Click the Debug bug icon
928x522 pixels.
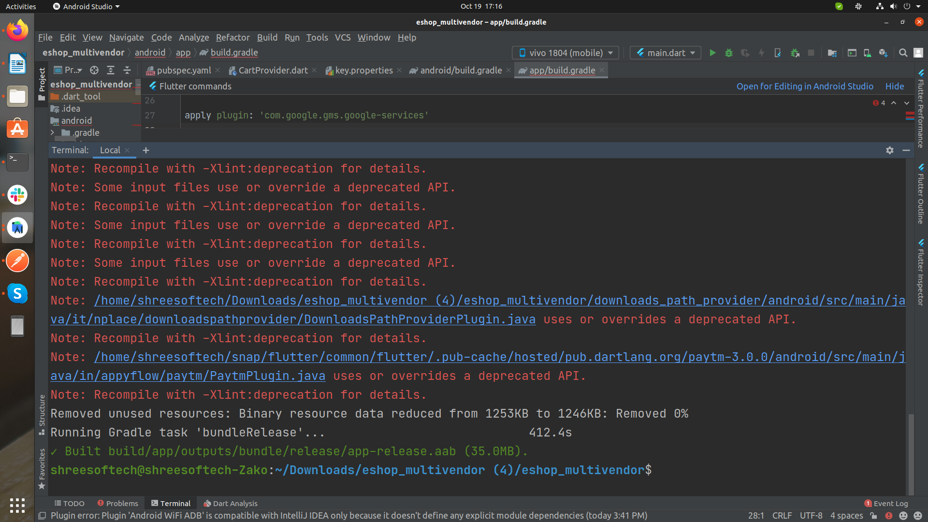pyautogui.click(x=729, y=53)
